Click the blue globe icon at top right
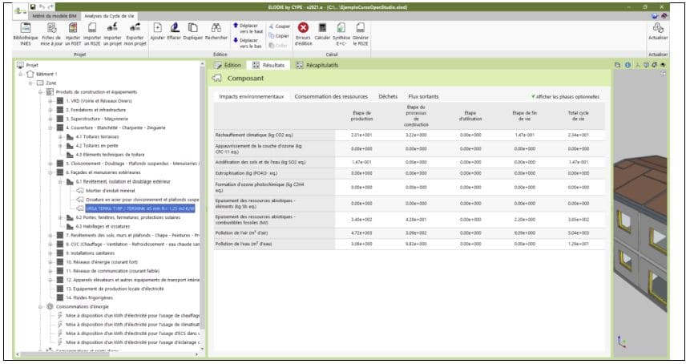 click(656, 16)
